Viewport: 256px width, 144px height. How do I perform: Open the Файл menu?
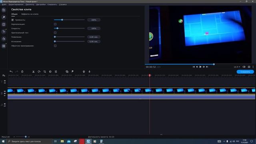point(4,4)
